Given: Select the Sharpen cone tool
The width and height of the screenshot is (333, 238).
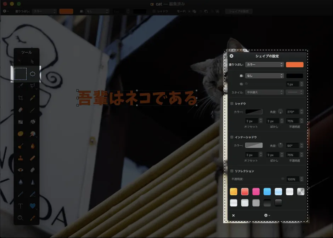Looking at the screenshot, I should point(33,182).
